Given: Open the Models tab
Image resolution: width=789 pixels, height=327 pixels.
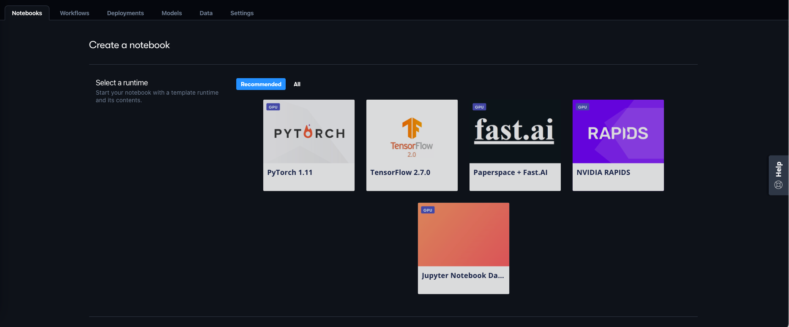Looking at the screenshot, I should [172, 13].
